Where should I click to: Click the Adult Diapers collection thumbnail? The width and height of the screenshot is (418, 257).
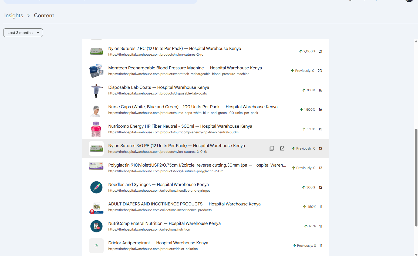pyautogui.click(x=96, y=208)
